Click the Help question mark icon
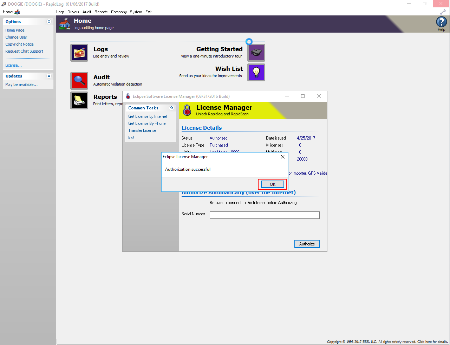This screenshot has height=345, width=450. (441, 22)
